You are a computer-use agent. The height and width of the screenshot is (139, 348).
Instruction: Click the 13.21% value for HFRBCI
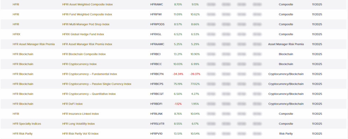point(178,54)
